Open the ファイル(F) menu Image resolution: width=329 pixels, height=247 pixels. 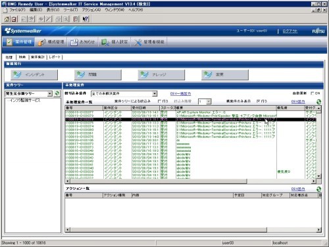pyautogui.click(x=17, y=10)
